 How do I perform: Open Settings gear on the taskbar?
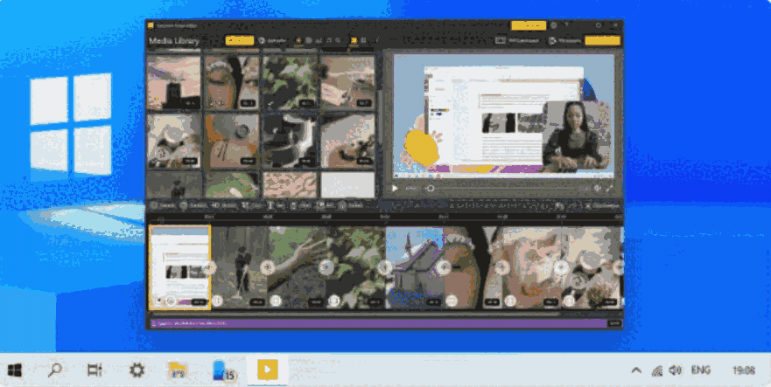click(x=137, y=370)
